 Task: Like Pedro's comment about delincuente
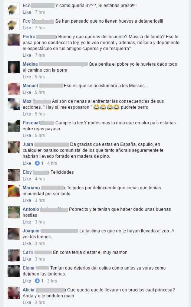coord(27,55)
